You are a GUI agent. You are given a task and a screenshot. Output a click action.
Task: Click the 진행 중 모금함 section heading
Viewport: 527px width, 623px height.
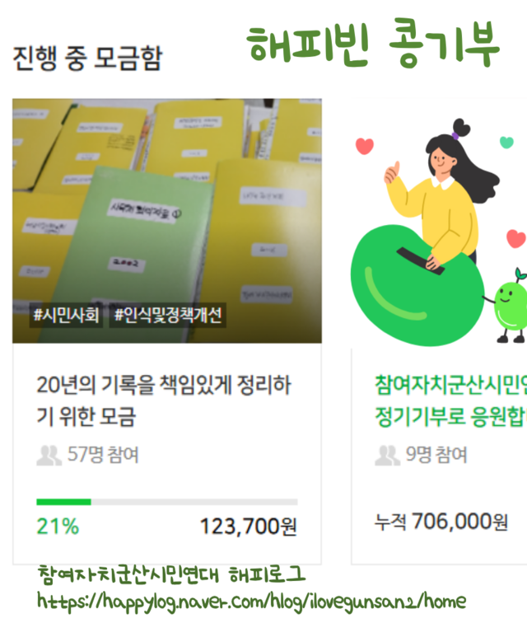[87, 58]
